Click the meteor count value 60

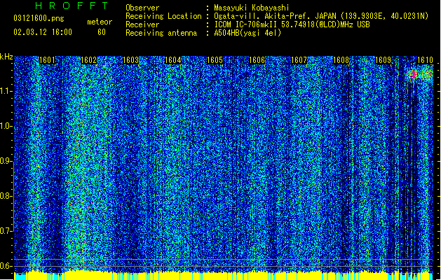pyautogui.click(x=102, y=32)
